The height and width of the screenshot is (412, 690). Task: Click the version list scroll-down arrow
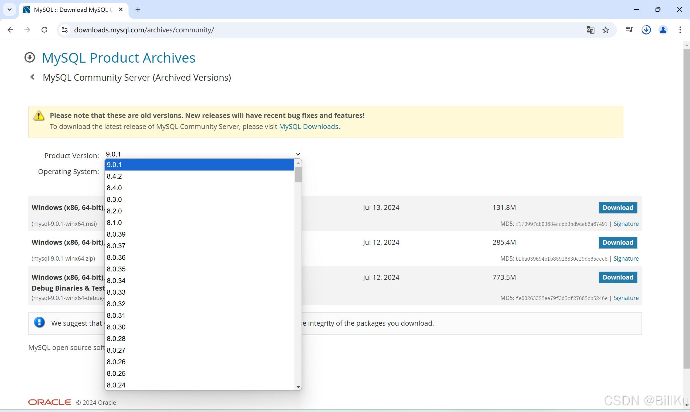[x=298, y=387]
